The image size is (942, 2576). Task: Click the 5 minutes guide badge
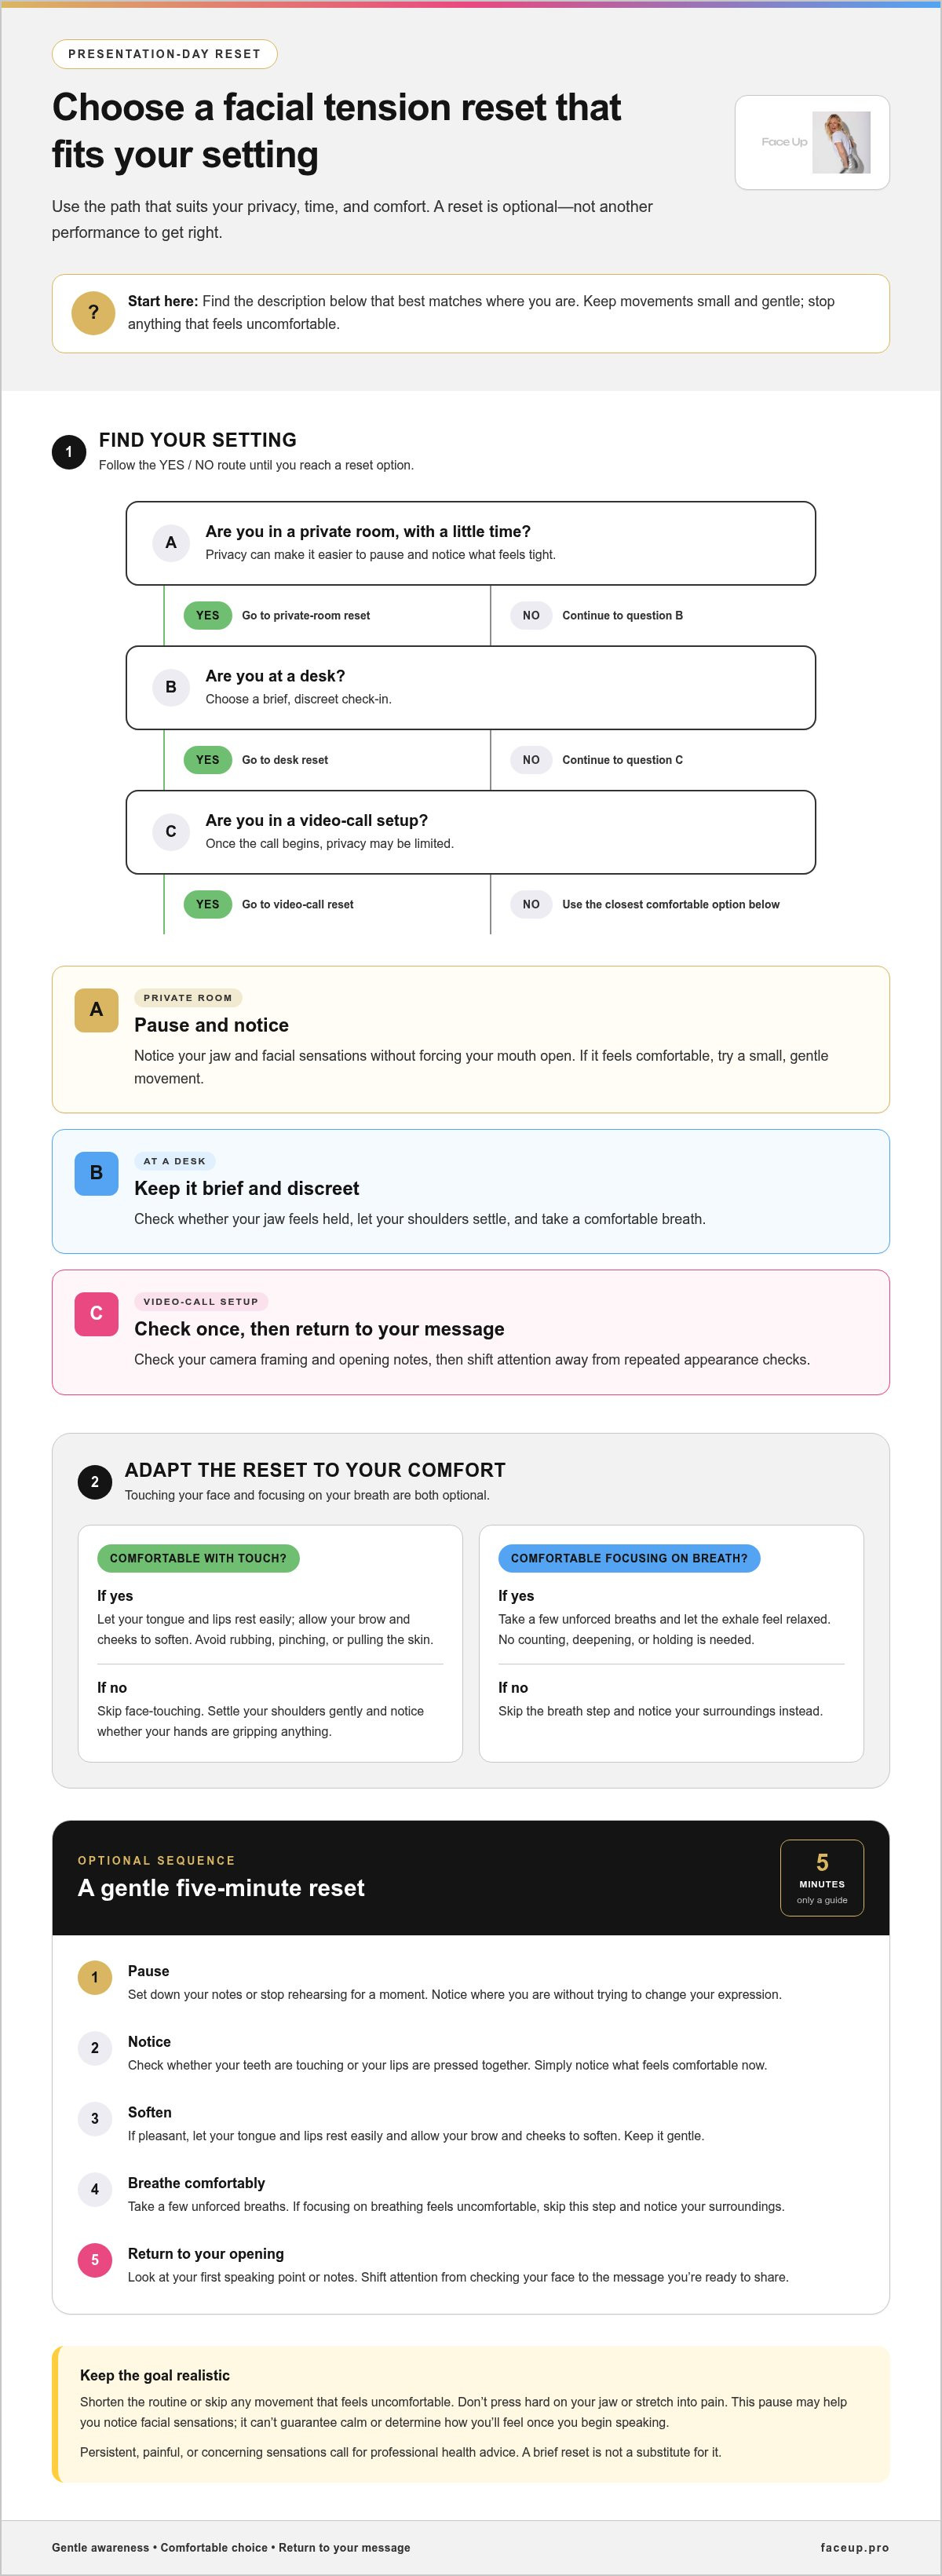(822, 1878)
